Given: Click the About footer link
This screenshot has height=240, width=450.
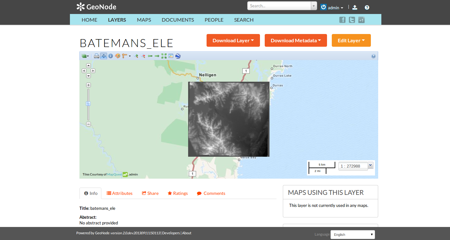Looking at the screenshot, I should click(187, 233).
